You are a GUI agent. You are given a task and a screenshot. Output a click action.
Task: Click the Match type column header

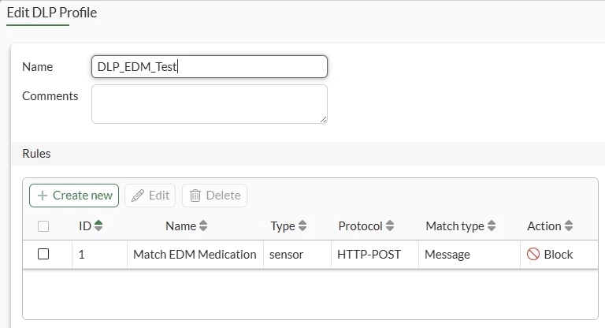455,226
